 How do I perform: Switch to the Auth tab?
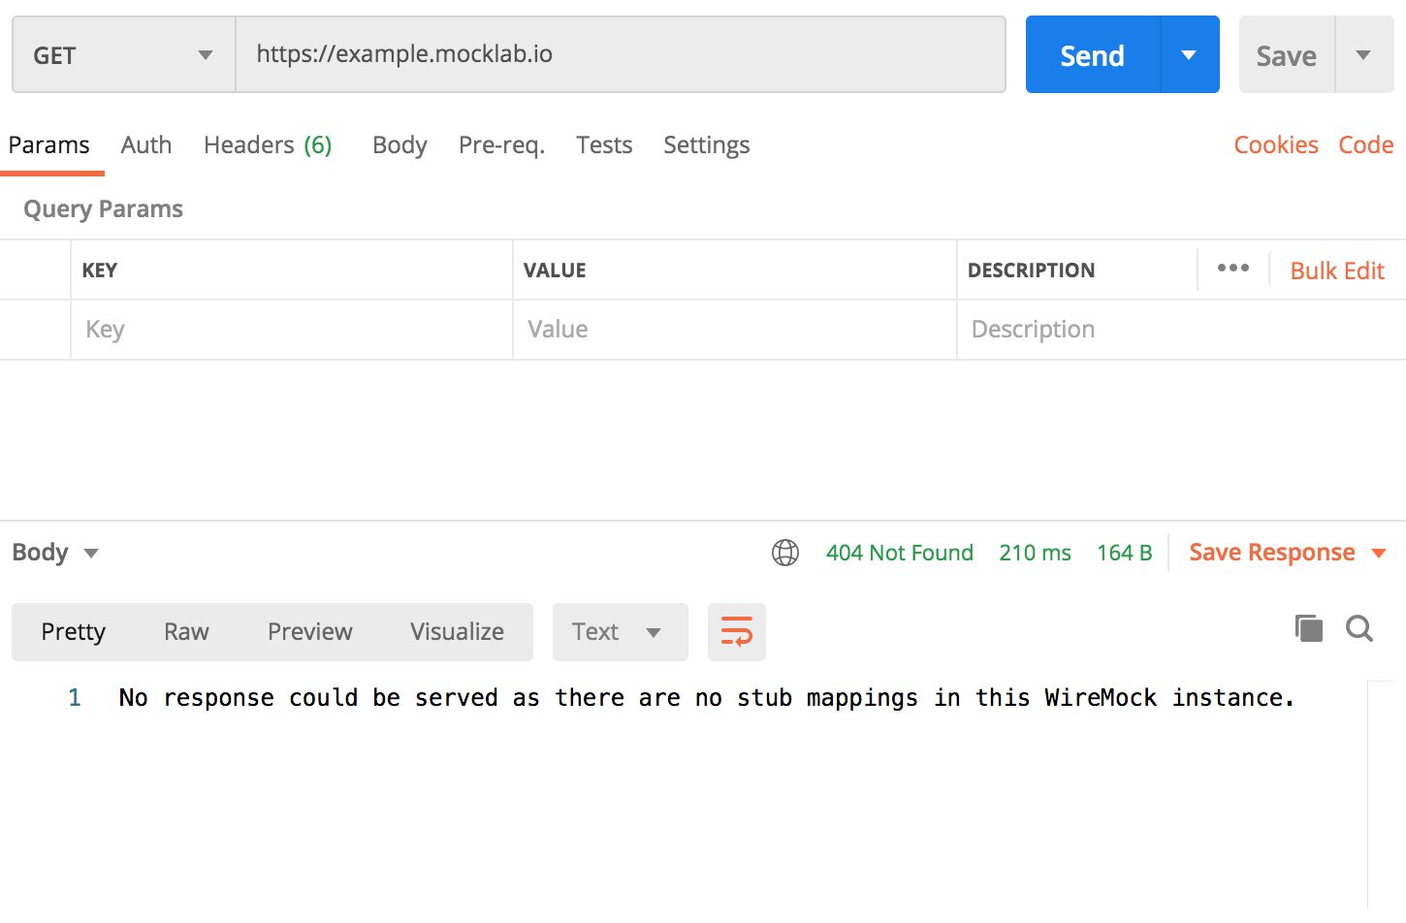146,145
